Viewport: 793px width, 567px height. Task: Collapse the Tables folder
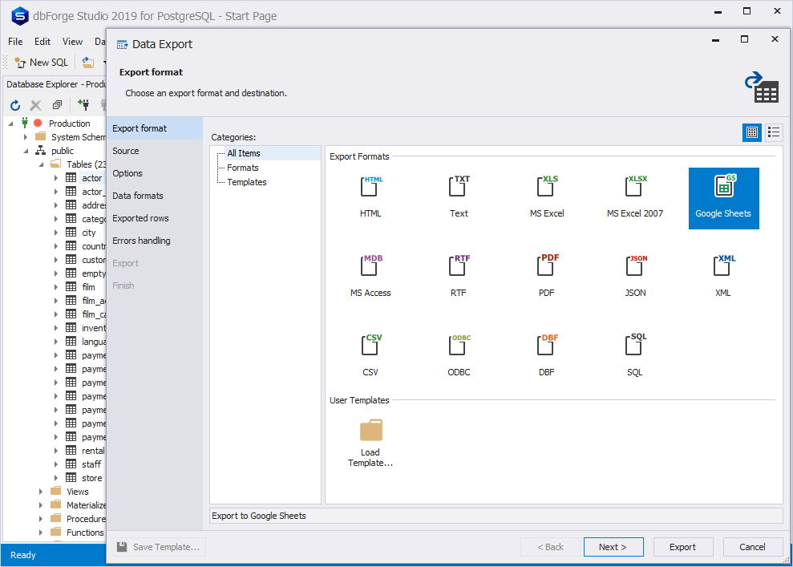click(x=42, y=164)
